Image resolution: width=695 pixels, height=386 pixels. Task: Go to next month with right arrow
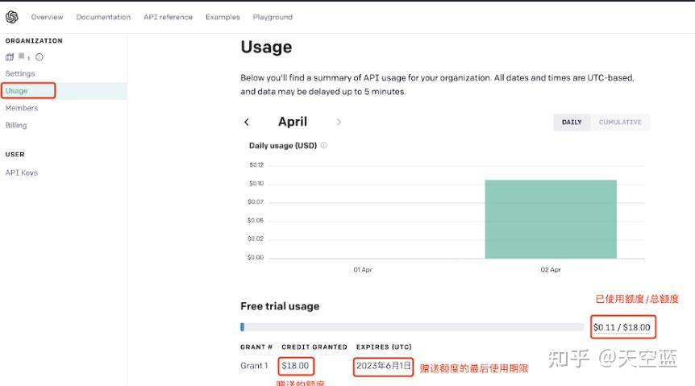pos(339,122)
